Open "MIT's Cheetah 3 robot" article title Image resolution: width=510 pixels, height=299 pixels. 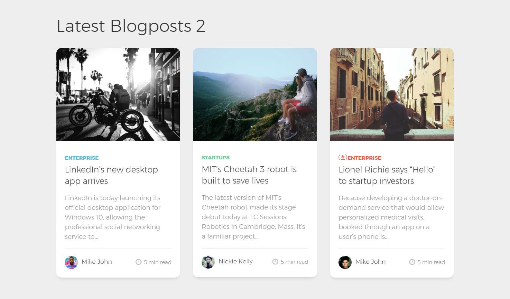point(249,175)
